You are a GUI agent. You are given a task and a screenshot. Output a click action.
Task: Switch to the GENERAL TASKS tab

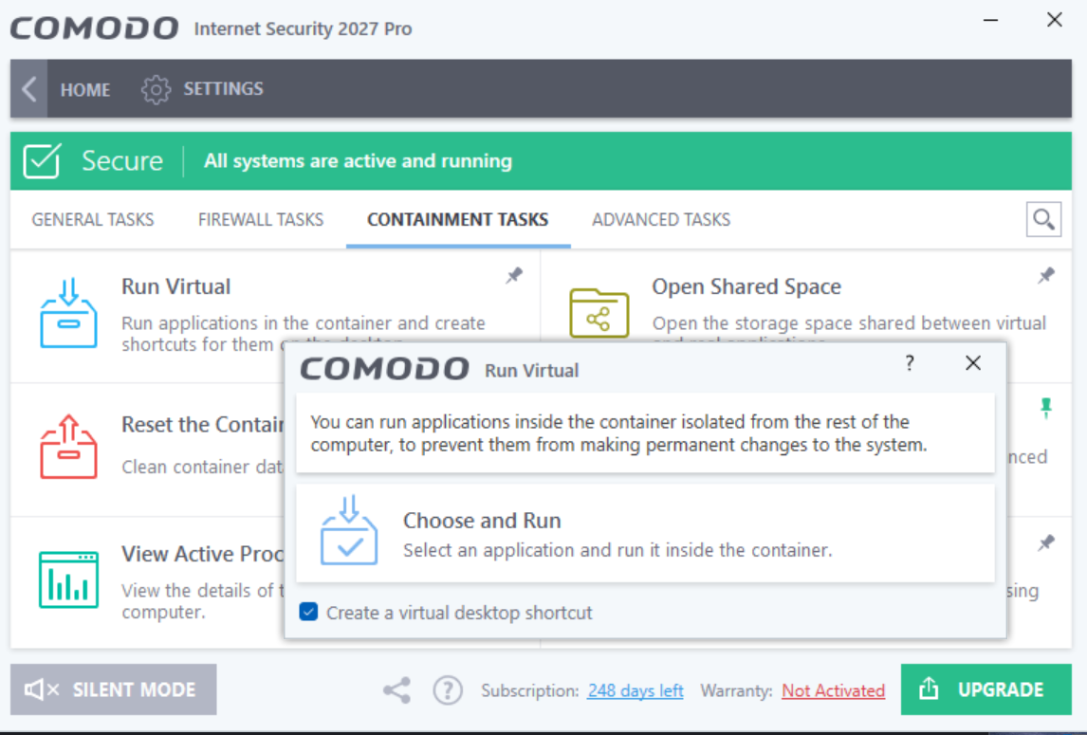coord(93,219)
